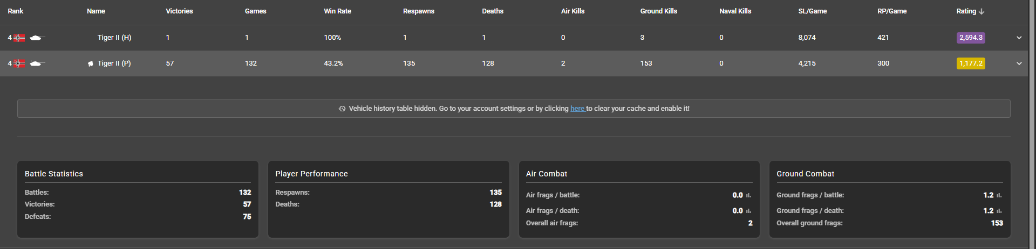The width and height of the screenshot is (1036, 249).
Task: Click the yellow 1,177.2 rating badge
Action: (x=971, y=63)
